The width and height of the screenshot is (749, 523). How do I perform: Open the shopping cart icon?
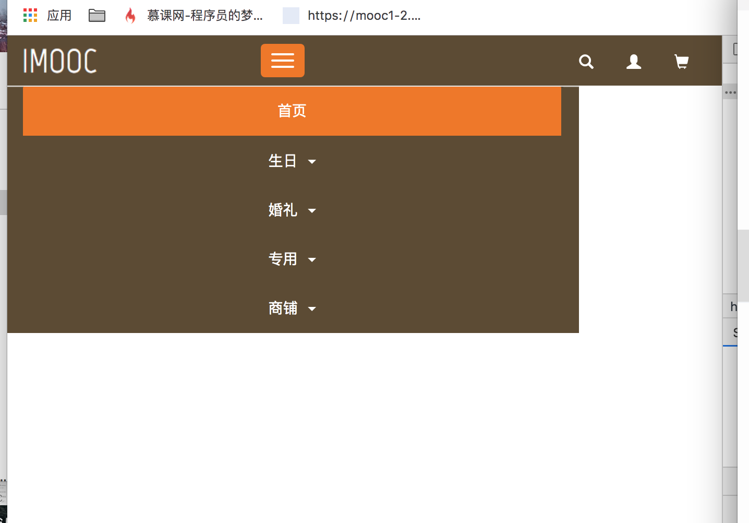pyautogui.click(x=681, y=62)
